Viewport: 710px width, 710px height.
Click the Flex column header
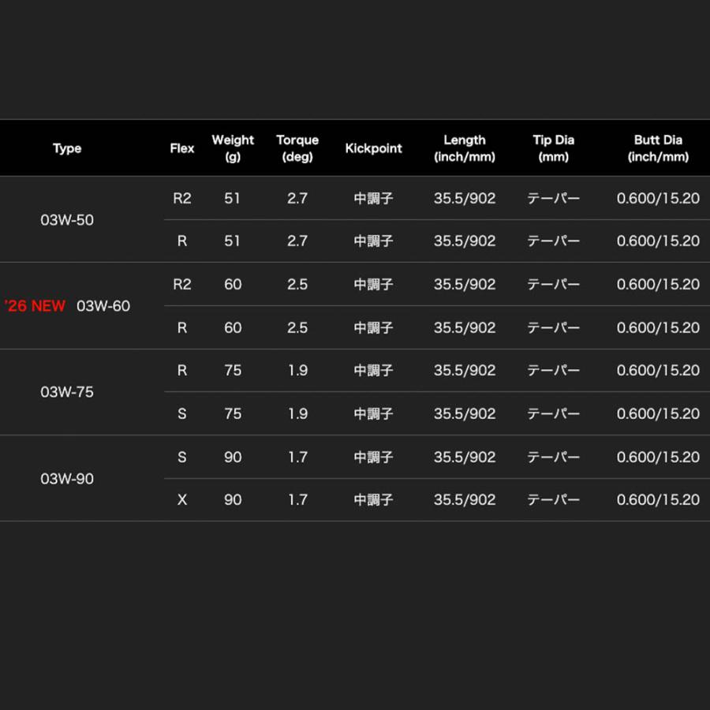coord(182,148)
